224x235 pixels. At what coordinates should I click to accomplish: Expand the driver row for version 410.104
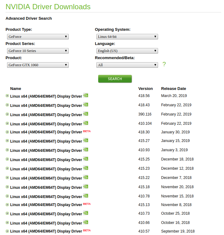pos(7,123)
